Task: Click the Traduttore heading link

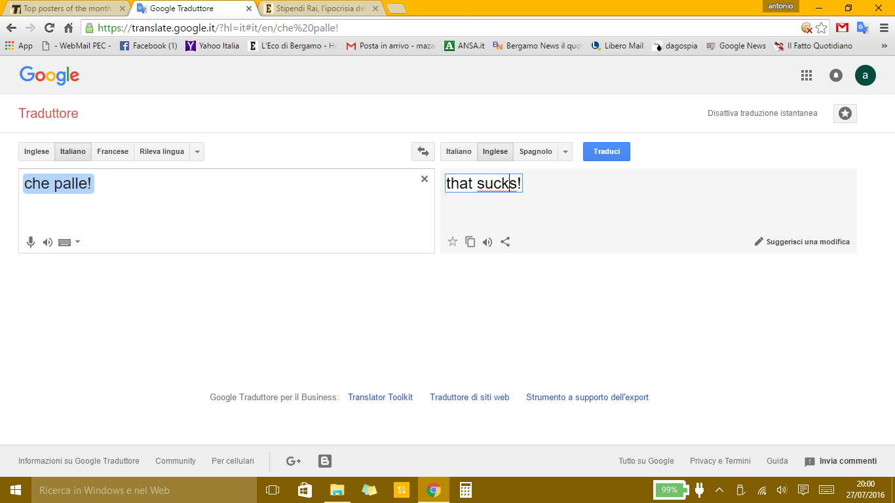Action: [48, 113]
